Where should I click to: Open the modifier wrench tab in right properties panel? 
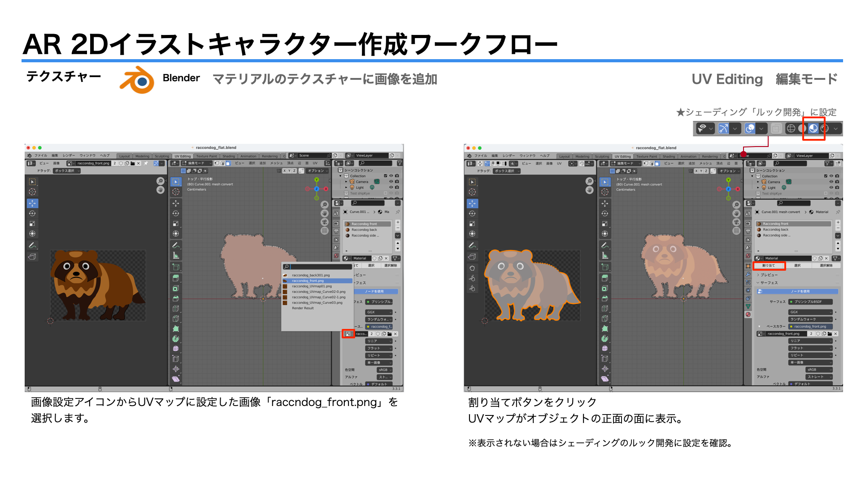click(x=748, y=274)
